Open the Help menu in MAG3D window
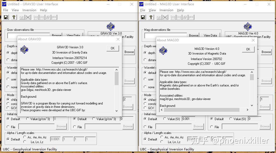Screen dimensions: 276x153 click(x=180, y=10)
